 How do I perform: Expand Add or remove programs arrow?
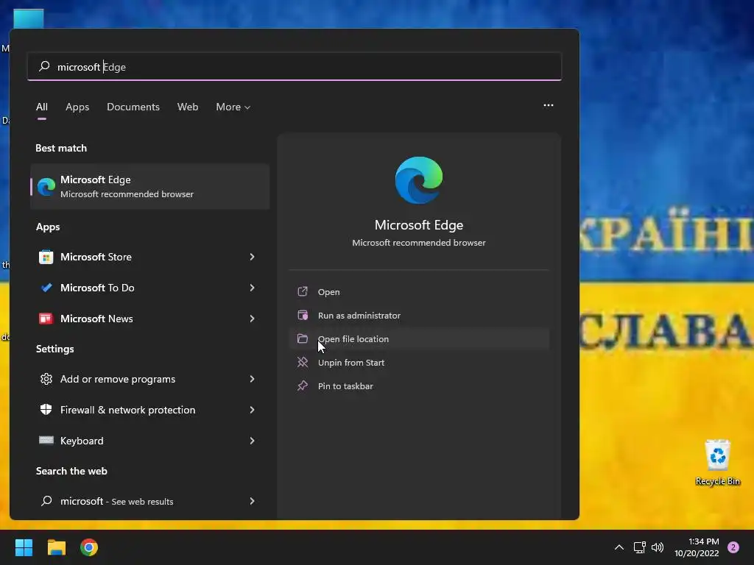tap(252, 379)
